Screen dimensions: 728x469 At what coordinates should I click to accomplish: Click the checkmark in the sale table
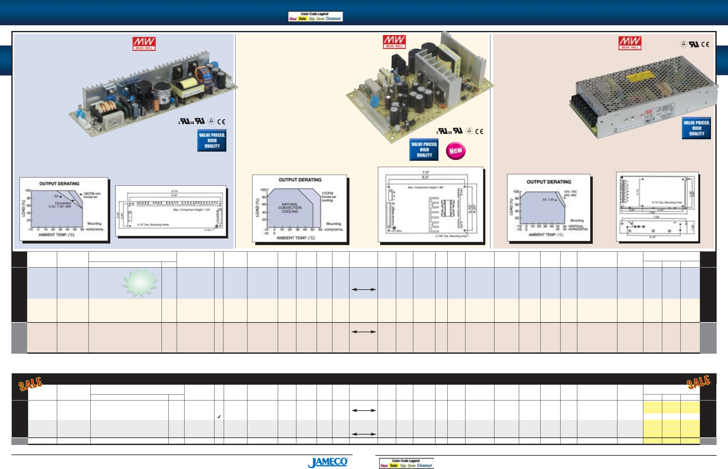[x=219, y=417]
